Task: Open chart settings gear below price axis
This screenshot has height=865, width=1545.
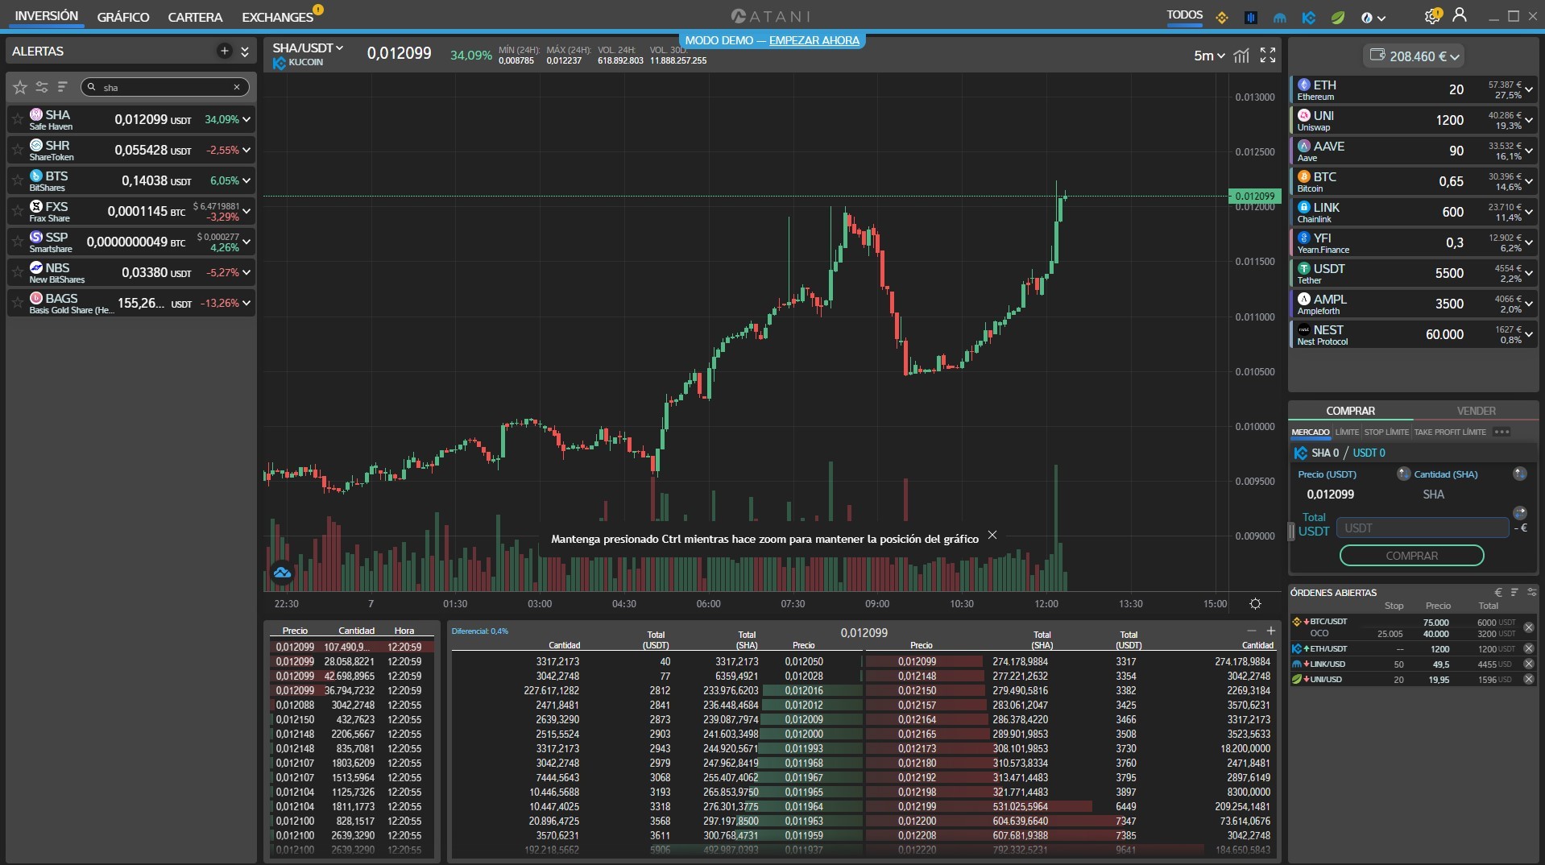Action: click(1255, 603)
